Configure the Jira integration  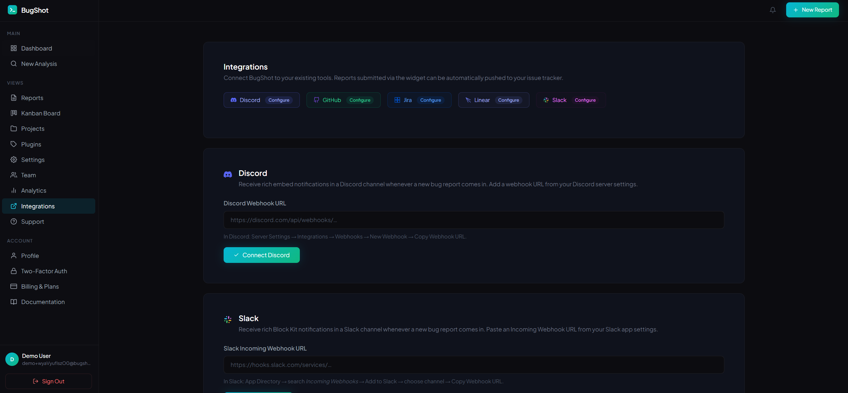point(430,100)
